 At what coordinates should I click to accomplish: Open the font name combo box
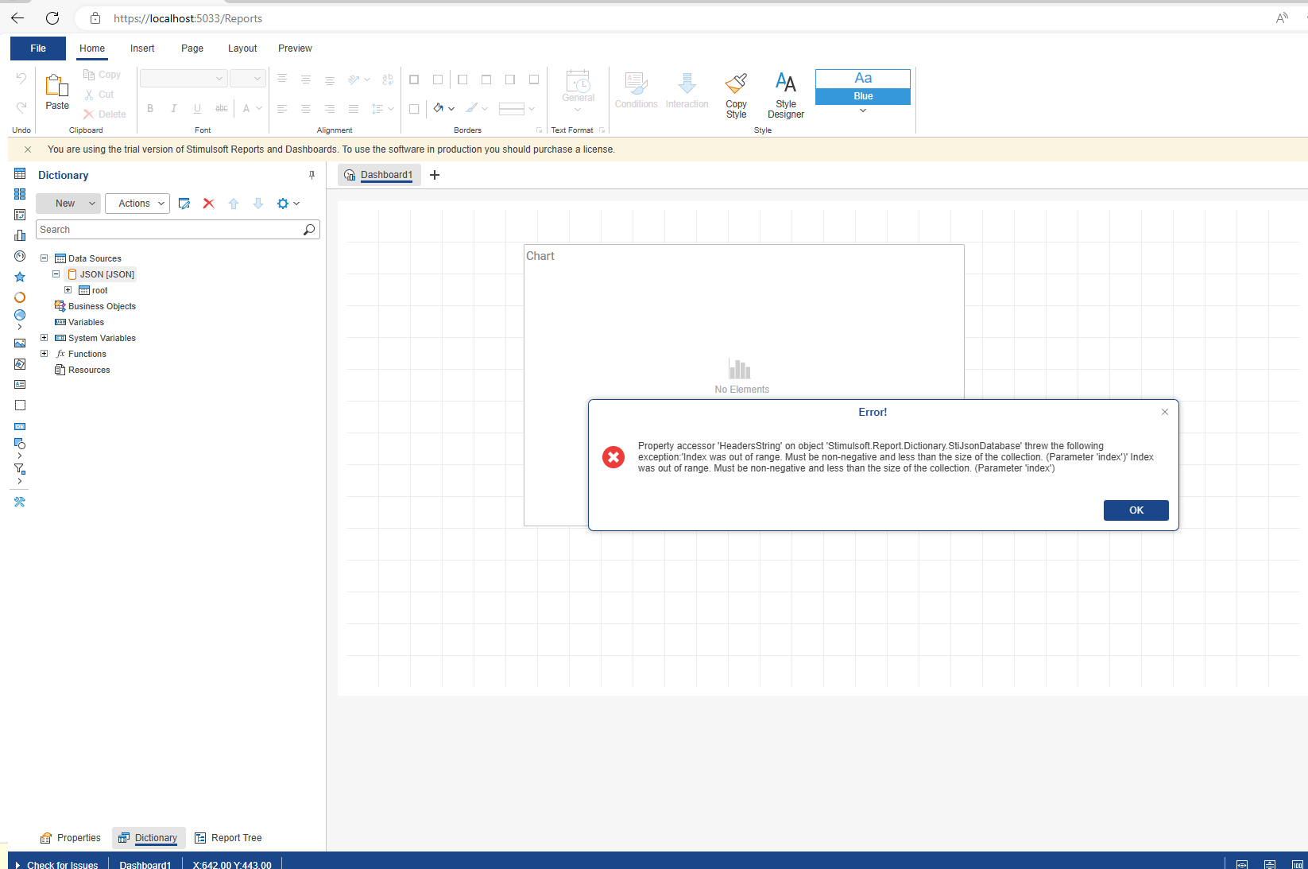[x=183, y=79]
